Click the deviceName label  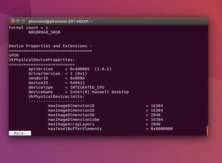[41, 92]
